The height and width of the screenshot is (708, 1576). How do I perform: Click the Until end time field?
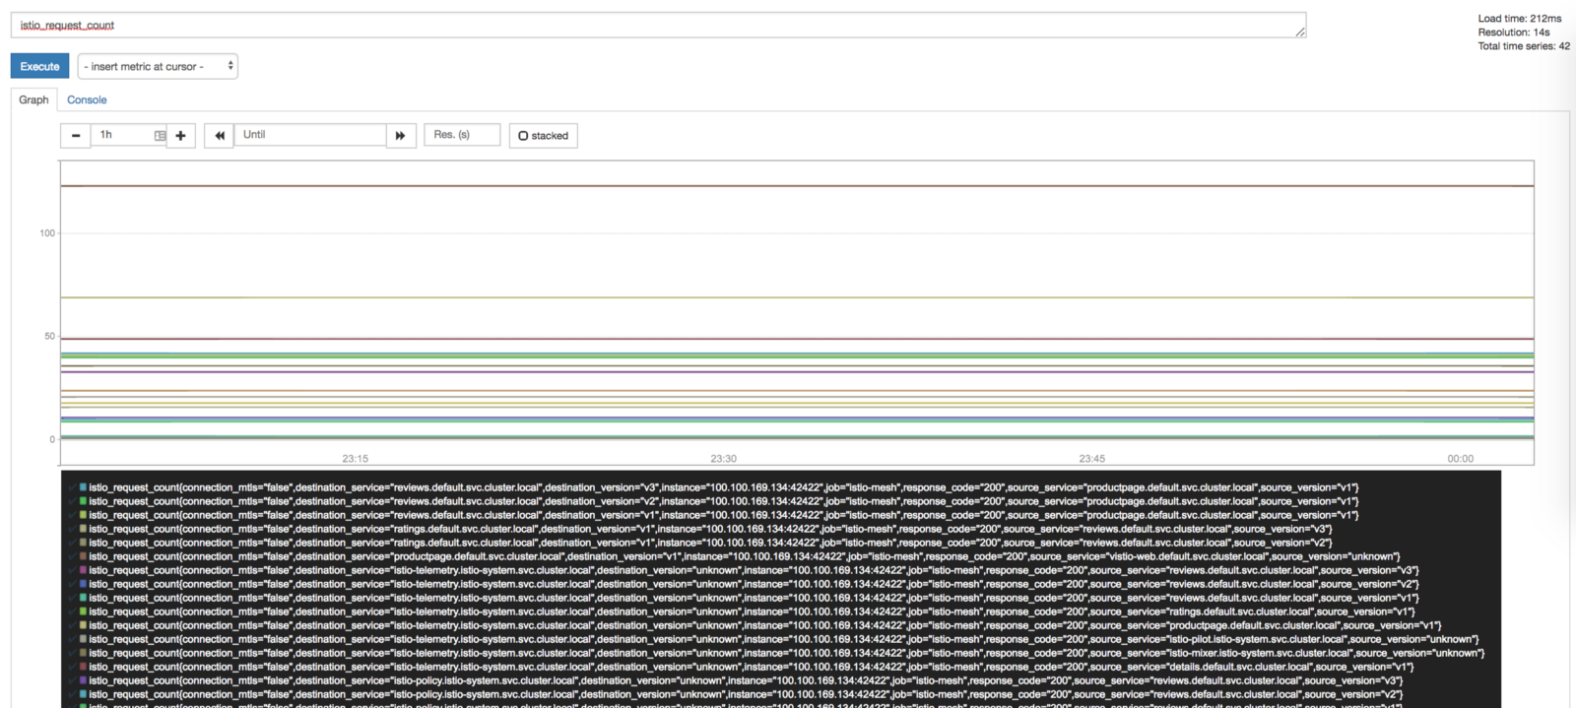309,135
